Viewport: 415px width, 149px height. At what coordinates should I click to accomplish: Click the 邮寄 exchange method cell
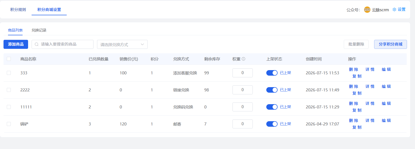(177, 124)
